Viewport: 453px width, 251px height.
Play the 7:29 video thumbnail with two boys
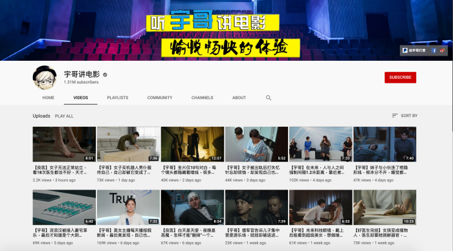click(256, 207)
